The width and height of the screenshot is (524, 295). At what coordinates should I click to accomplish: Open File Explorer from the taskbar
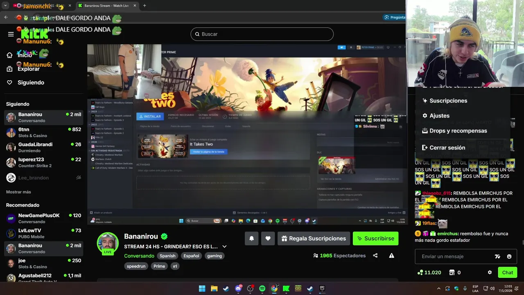click(x=214, y=288)
